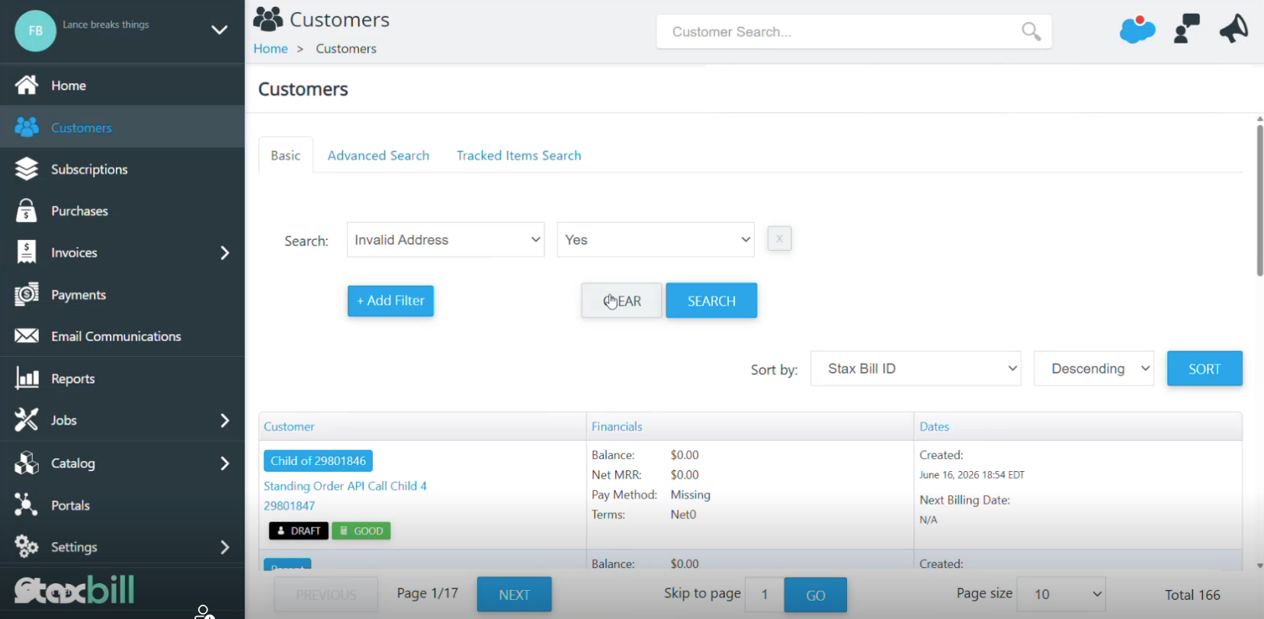Click the blue SEARCH button
1264x619 pixels.
[x=711, y=301]
